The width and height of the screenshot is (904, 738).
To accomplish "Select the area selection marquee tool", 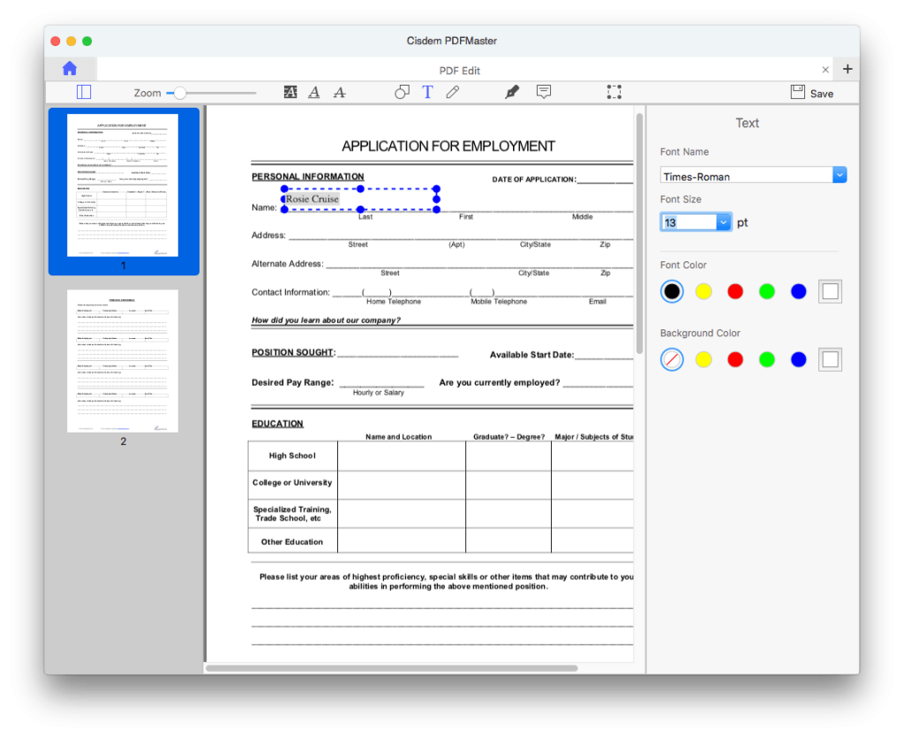I will (x=614, y=92).
